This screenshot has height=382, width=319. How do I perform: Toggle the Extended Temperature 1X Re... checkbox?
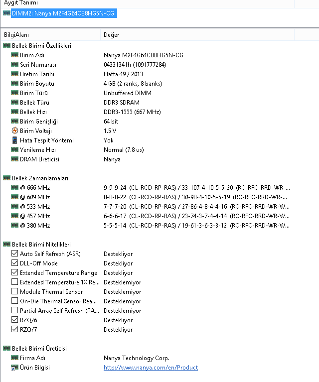coord(14,282)
